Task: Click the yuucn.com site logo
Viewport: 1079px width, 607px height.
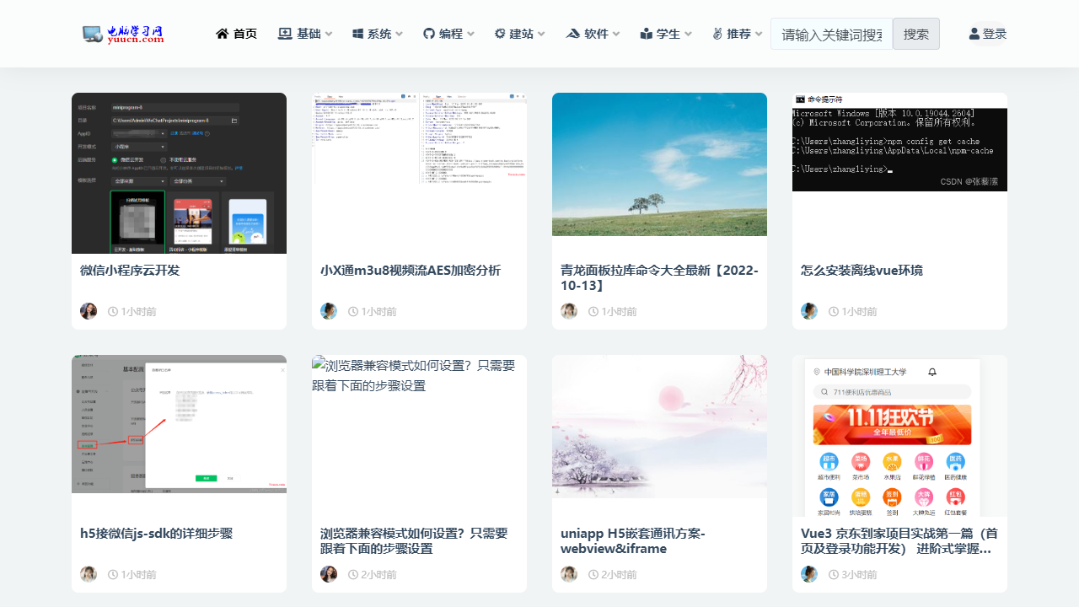Action: [x=122, y=34]
